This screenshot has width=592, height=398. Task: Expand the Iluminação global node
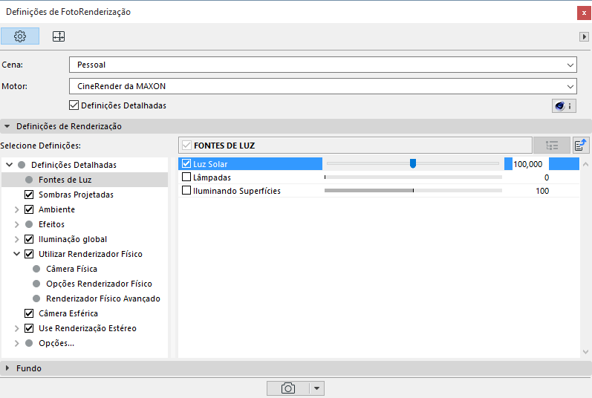(16, 239)
